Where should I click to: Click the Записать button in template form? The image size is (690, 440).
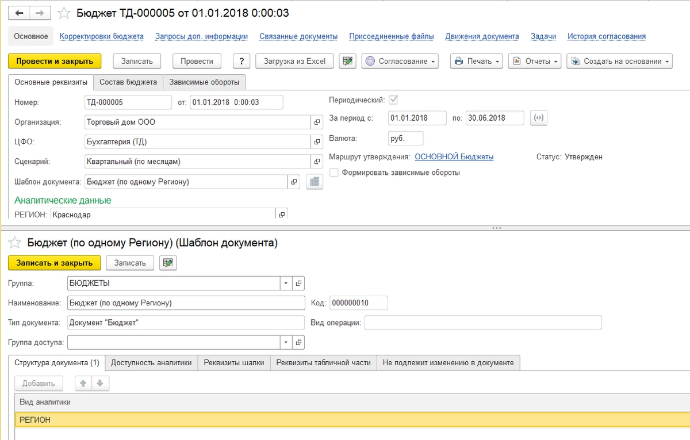130,263
